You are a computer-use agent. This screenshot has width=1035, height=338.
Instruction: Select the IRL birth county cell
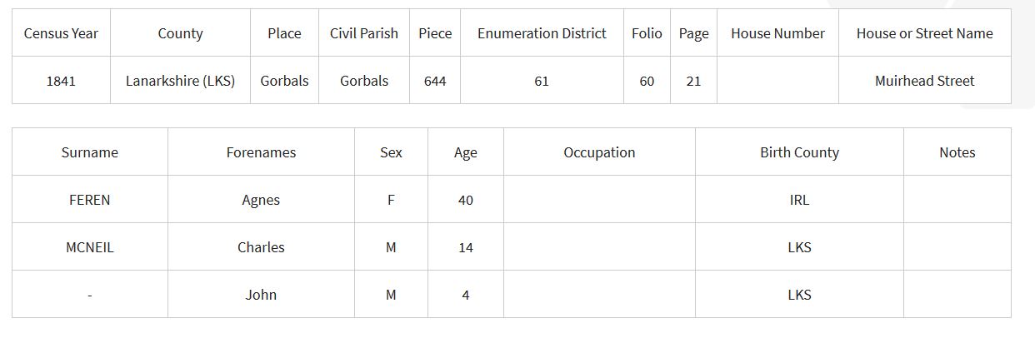click(799, 200)
